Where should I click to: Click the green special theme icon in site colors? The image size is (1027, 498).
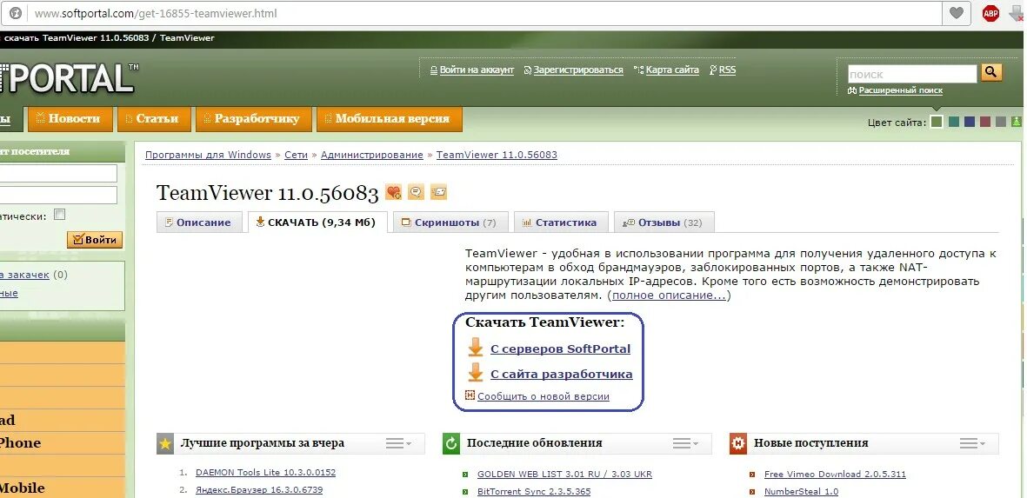point(1016,122)
